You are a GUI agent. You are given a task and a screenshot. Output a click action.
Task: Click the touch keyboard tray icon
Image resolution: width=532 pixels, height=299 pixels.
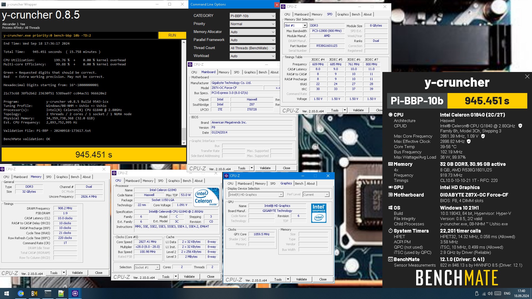click(x=498, y=293)
